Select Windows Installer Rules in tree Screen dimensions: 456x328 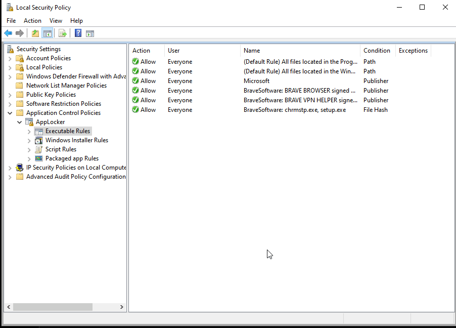(x=77, y=140)
